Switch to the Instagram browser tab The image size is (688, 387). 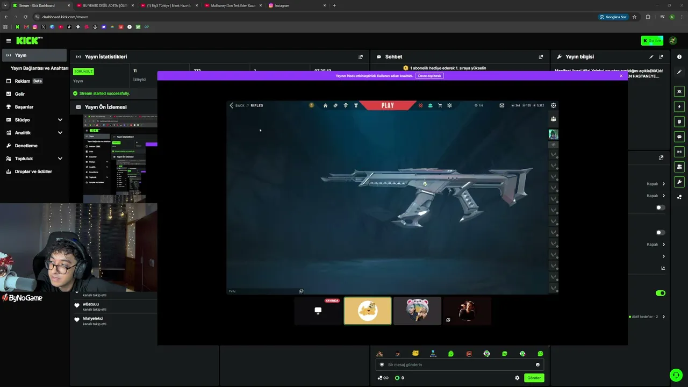(297, 5)
